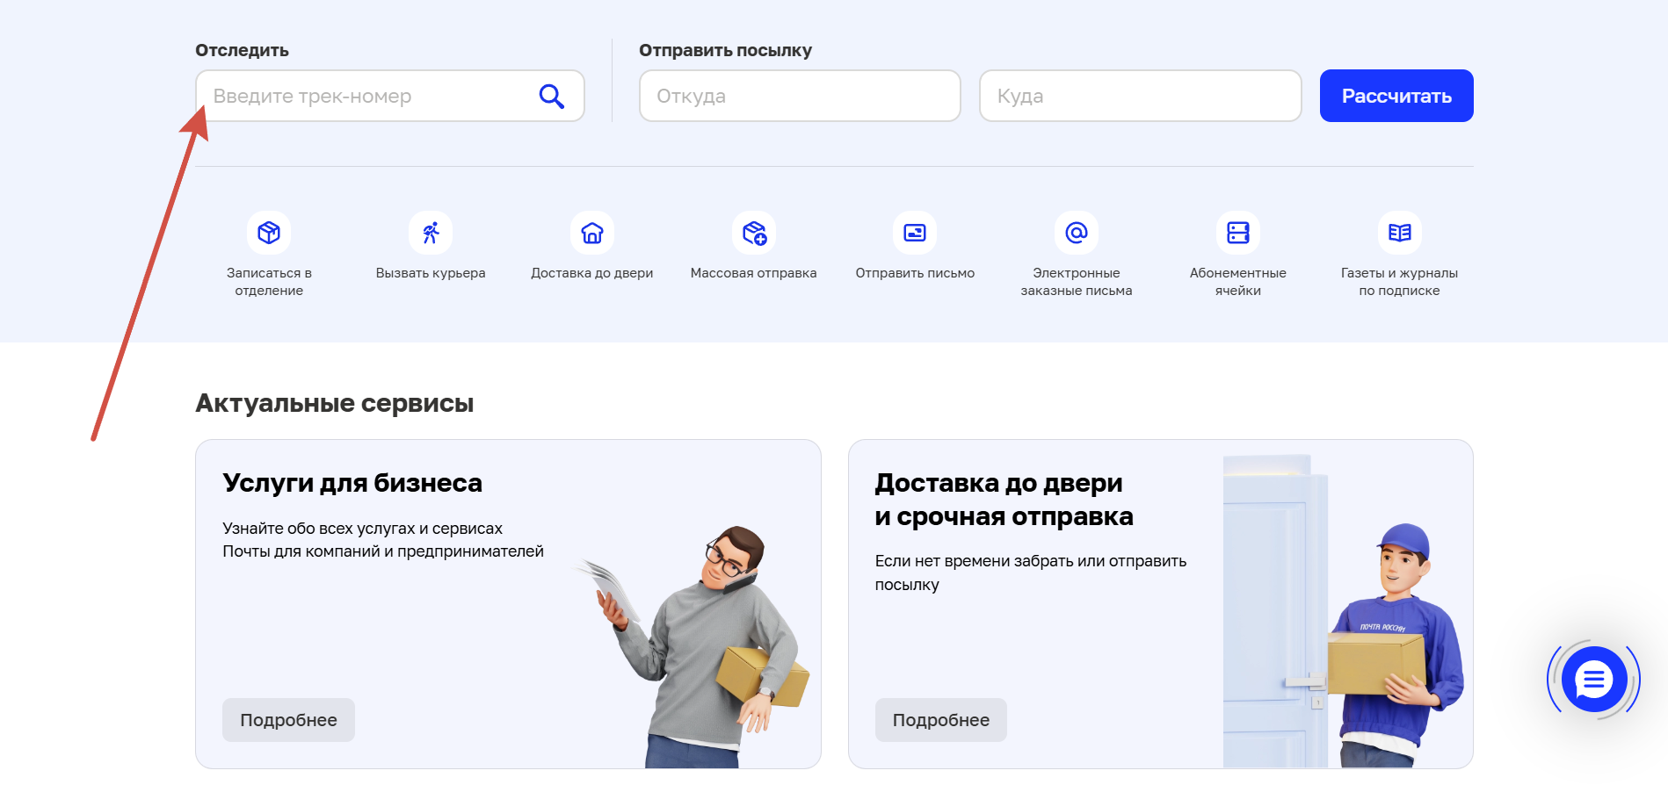Select the Электронные заказные письма @ icon
The image size is (1668, 785).
click(1077, 233)
